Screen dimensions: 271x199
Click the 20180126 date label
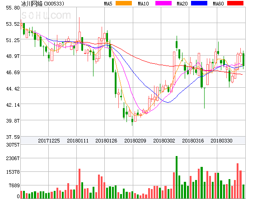[106, 141]
